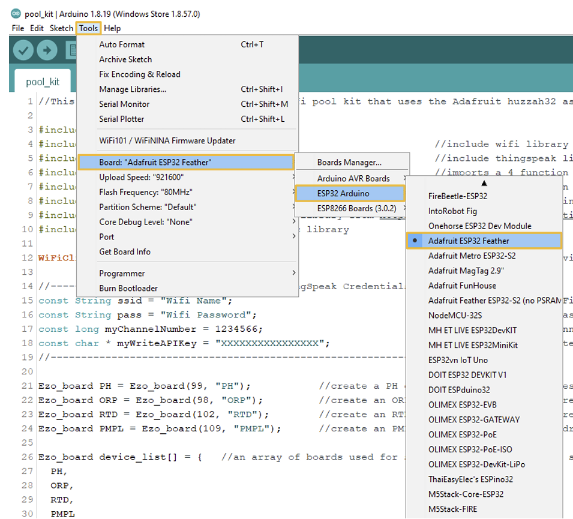This screenshot has width=573, height=519.
Task: Click line number 21 in the gutter
Action: (27, 386)
